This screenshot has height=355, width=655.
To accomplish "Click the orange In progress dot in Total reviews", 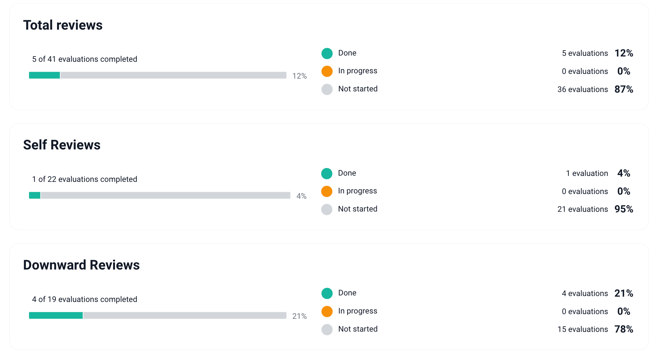I will (x=327, y=71).
